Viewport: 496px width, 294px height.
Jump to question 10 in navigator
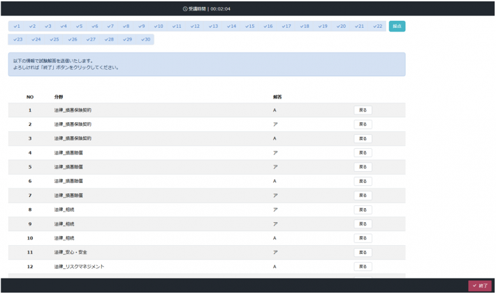tap(159, 27)
